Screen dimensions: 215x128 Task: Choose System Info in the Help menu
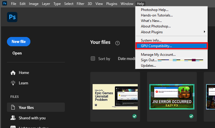point(151,40)
